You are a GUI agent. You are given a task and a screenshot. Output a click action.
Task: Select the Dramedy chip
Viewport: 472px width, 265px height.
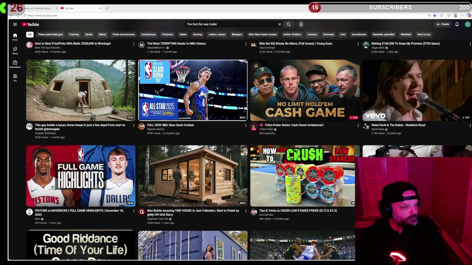tap(329, 35)
